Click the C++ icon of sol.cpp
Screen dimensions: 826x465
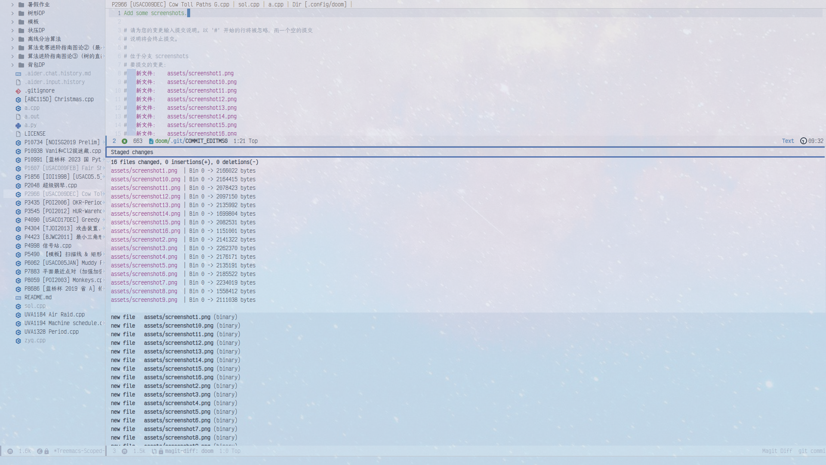[x=18, y=306]
